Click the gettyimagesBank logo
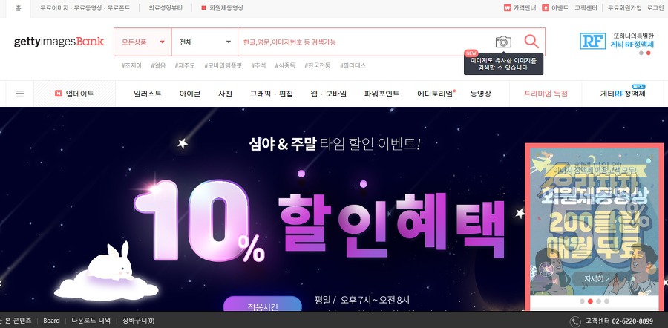The width and height of the screenshot is (668, 328). click(59, 42)
